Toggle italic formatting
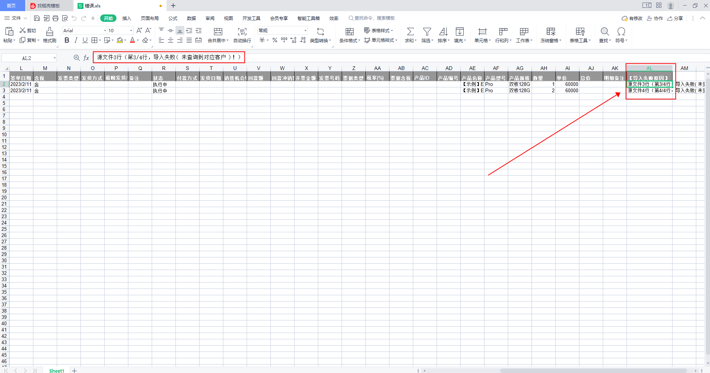 click(76, 40)
